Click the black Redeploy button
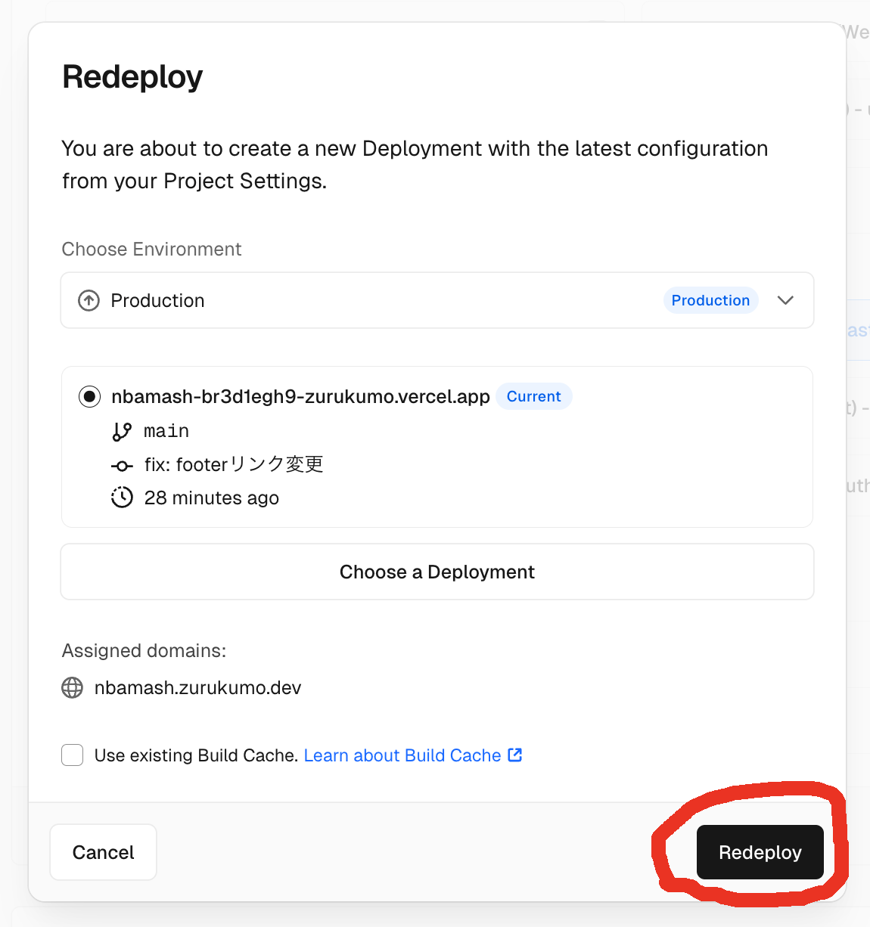870x927 pixels. (760, 852)
